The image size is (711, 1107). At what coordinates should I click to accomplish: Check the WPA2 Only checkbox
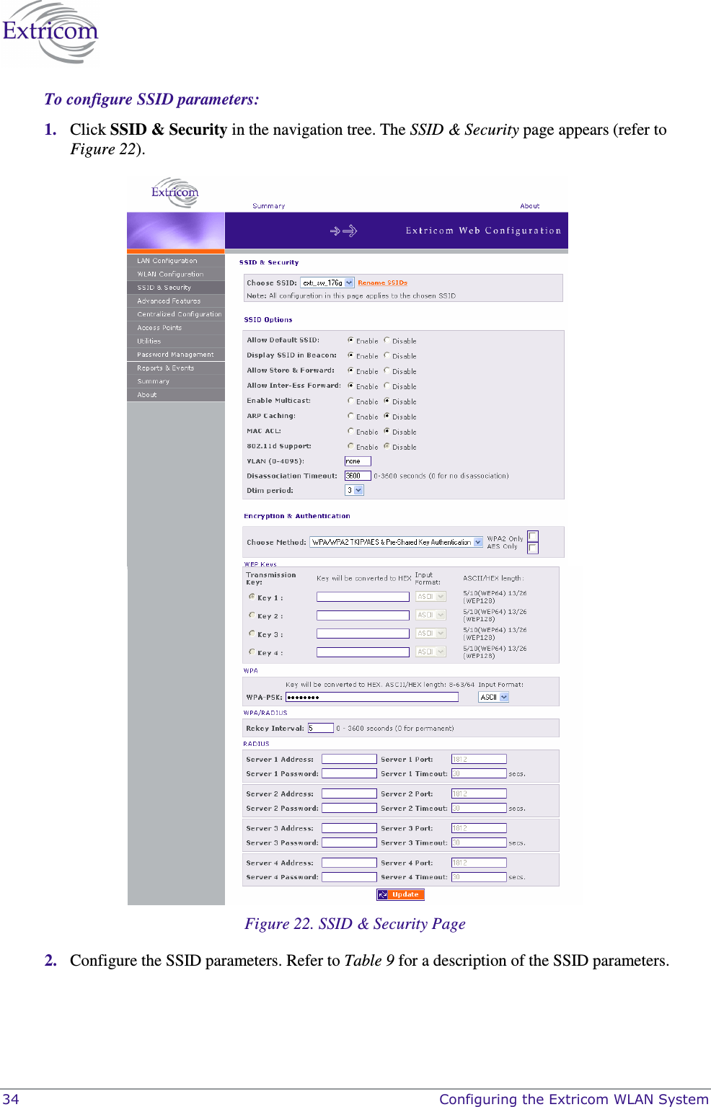pyautogui.click(x=532, y=536)
